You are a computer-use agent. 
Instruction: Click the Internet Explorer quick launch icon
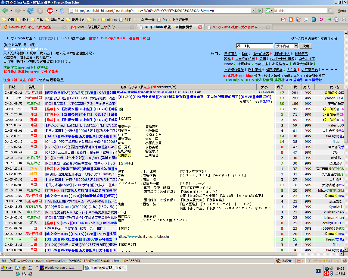[x=24, y=268]
